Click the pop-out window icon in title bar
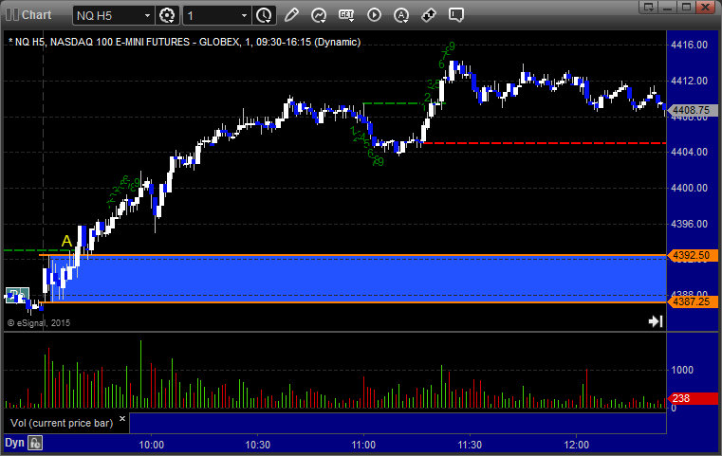This screenshot has height=456, width=722. click(649, 7)
